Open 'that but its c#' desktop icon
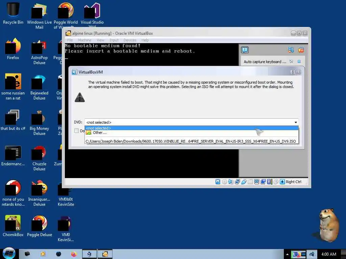This screenshot has width=346, height=259. (x=13, y=120)
